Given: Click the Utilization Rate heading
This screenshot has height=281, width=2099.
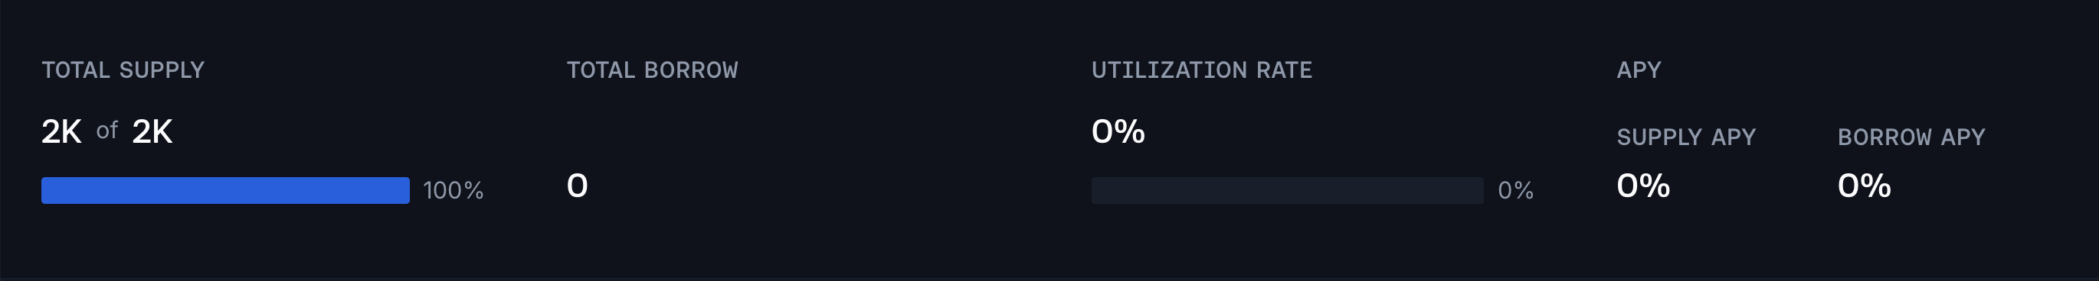Looking at the screenshot, I should tap(1202, 69).
